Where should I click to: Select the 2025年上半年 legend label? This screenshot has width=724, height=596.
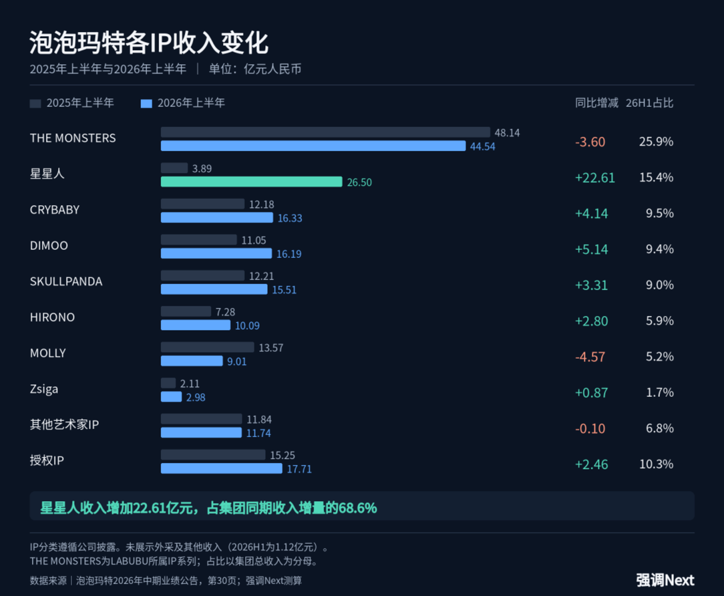(x=80, y=103)
